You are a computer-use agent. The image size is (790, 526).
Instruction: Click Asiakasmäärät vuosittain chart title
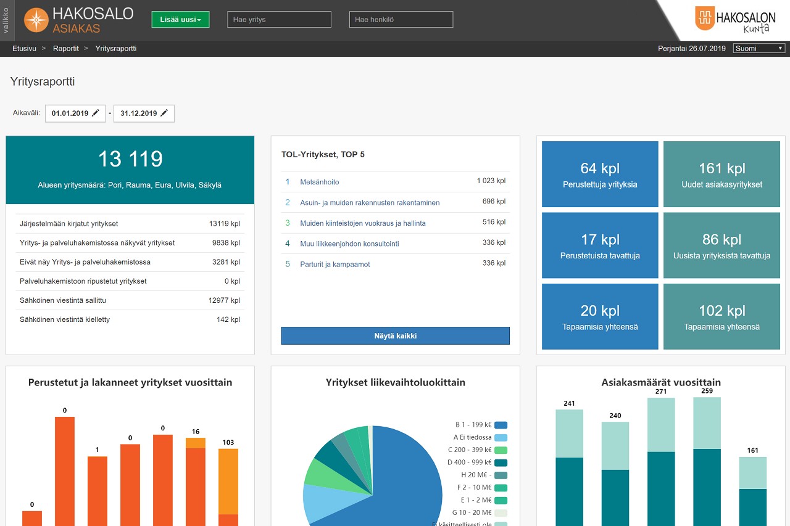(661, 382)
